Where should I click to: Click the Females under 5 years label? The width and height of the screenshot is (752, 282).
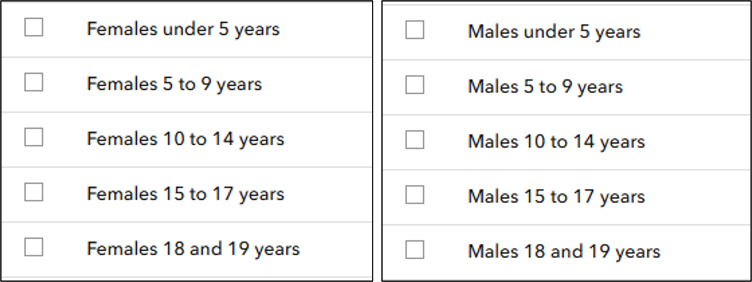click(183, 29)
